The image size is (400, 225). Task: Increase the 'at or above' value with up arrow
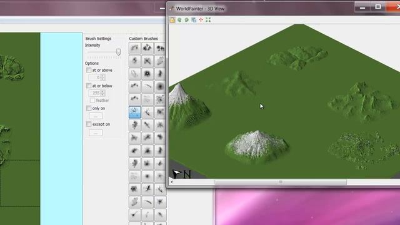pyautogui.click(x=102, y=76)
